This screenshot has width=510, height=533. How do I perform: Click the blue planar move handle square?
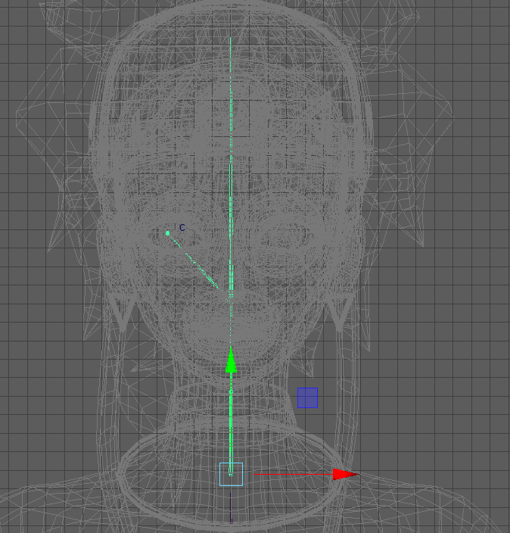[307, 397]
